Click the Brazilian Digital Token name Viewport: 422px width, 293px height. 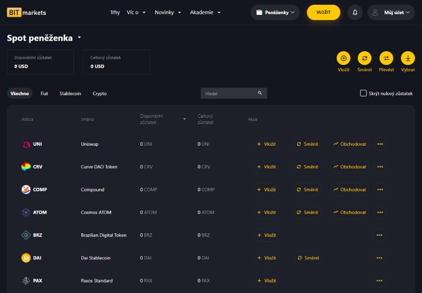(103, 235)
